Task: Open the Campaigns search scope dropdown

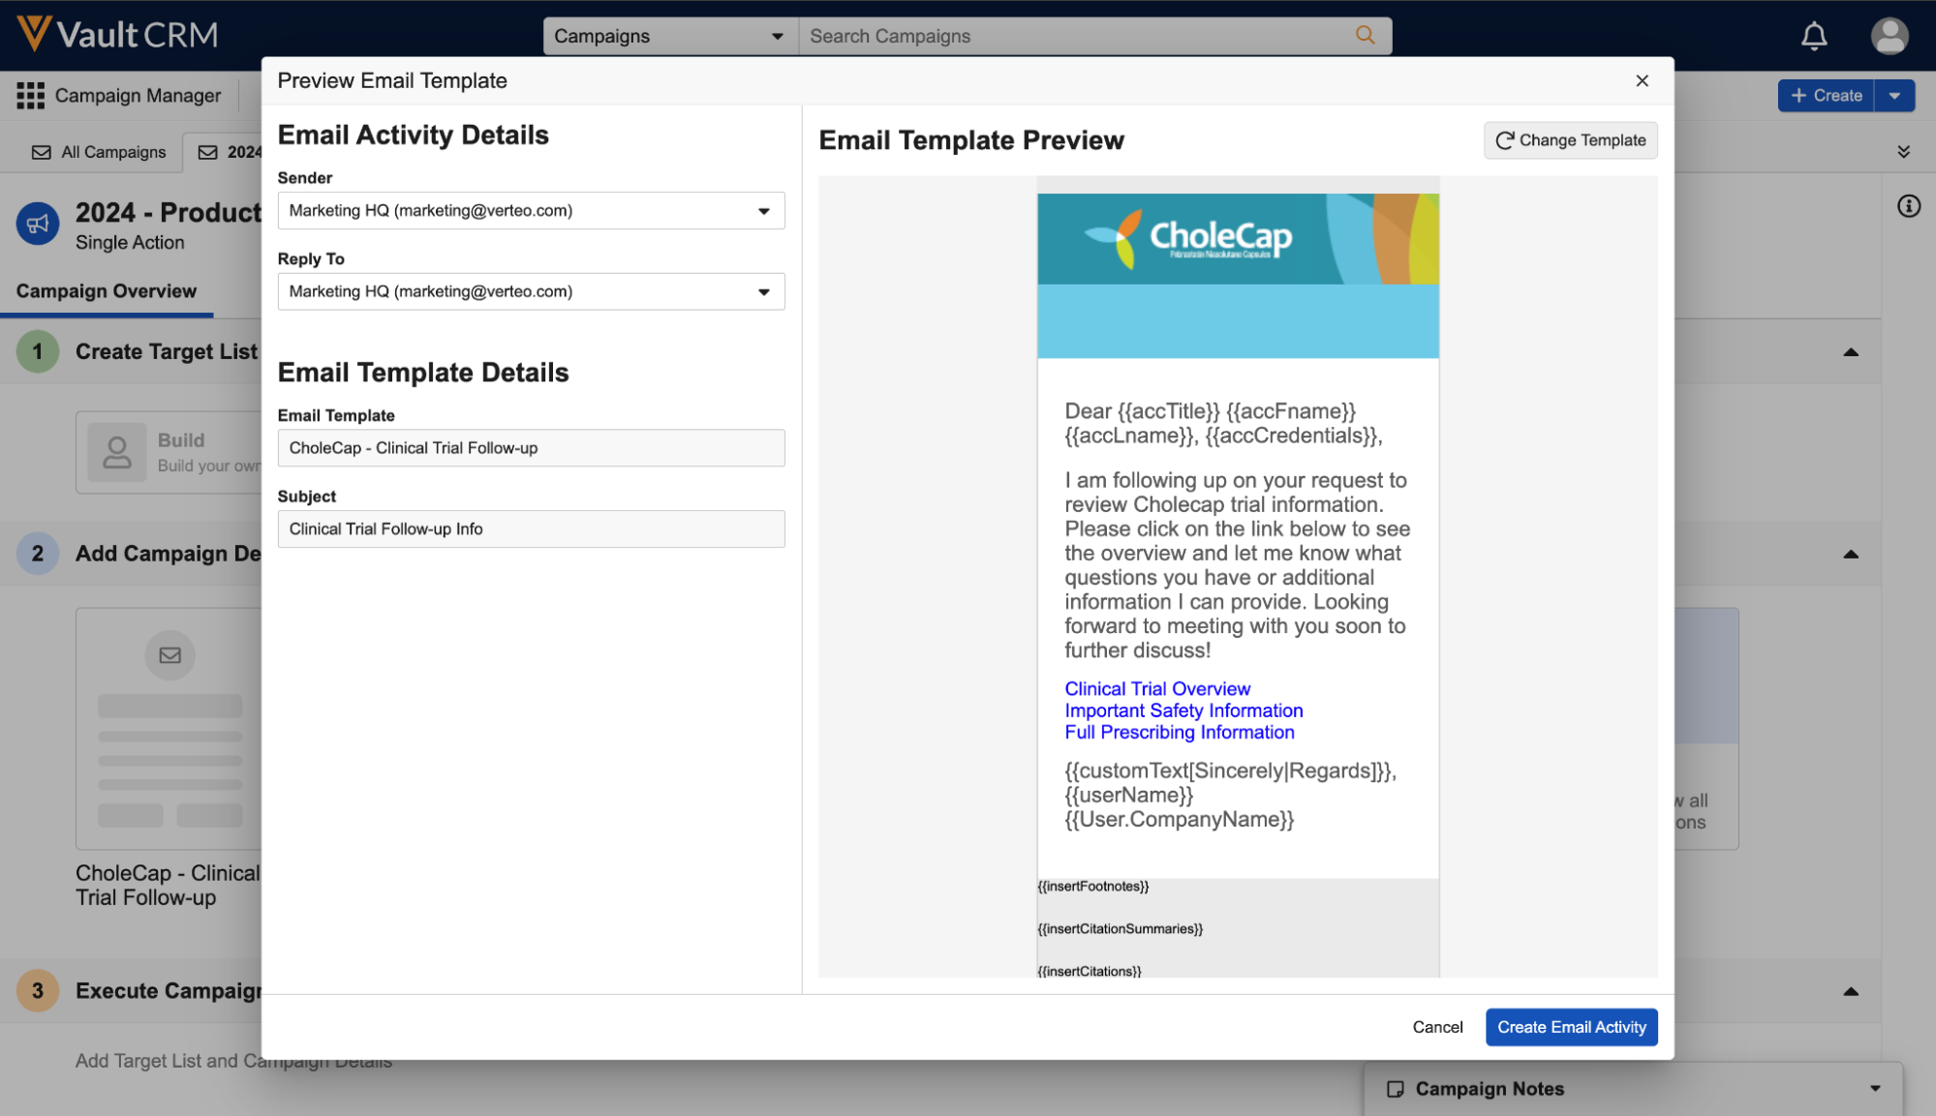Action: (x=669, y=37)
